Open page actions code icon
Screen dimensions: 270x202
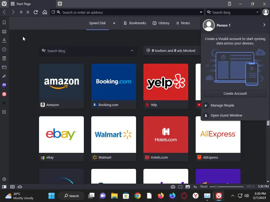coord(195,187)
